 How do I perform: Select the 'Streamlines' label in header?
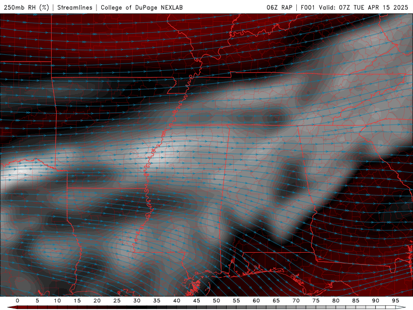click(75, 7)
